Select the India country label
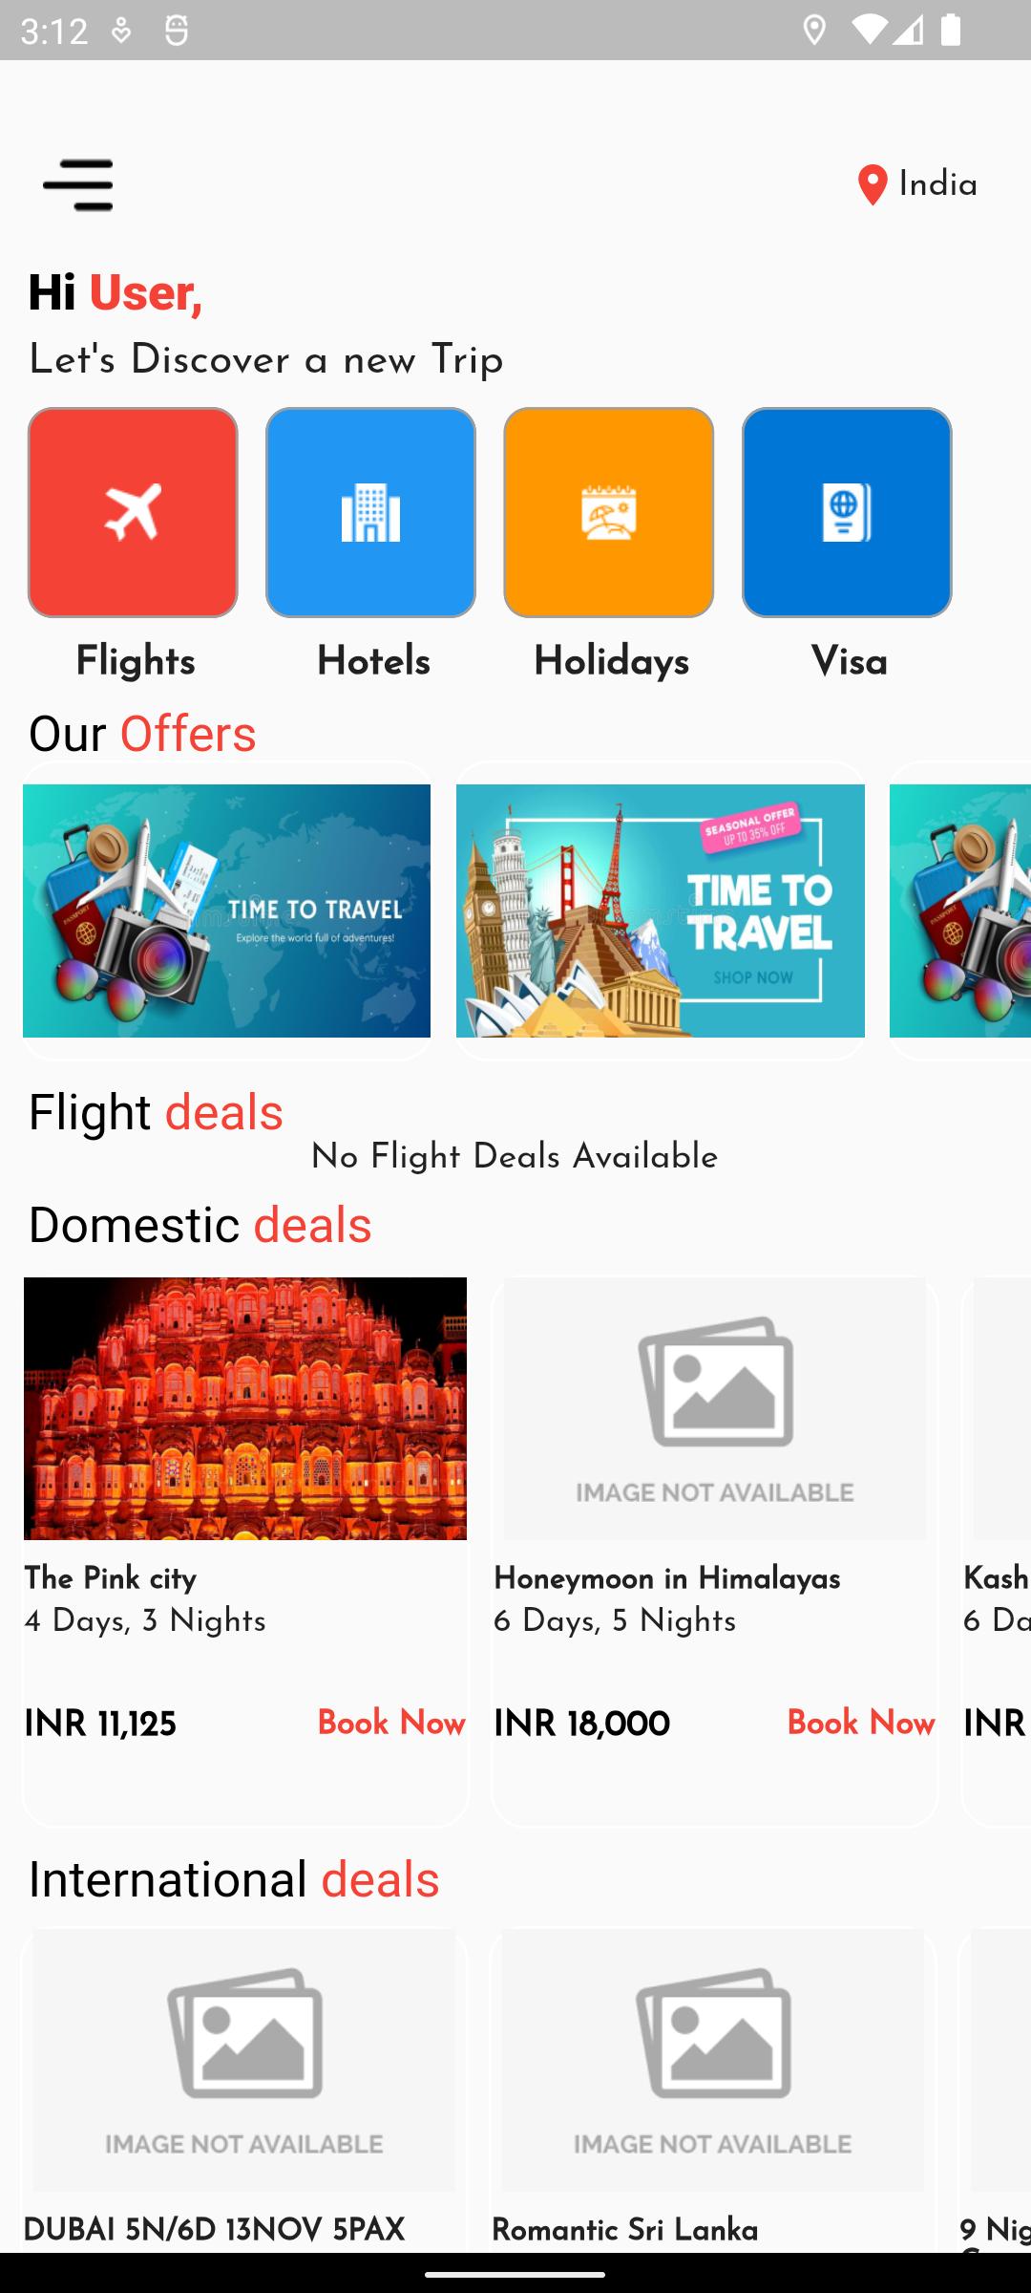This screenshot has width=1031, height=2293. [938, 185]
